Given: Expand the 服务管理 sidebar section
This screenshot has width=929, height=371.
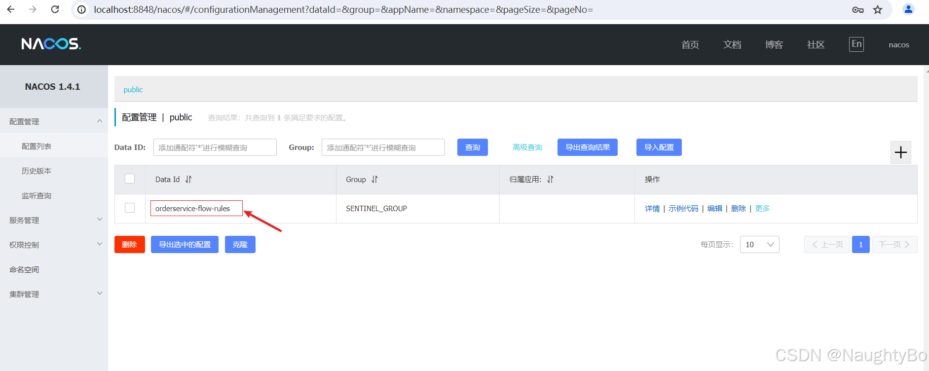Looking at the screenshot, I should tap(54, 220).
